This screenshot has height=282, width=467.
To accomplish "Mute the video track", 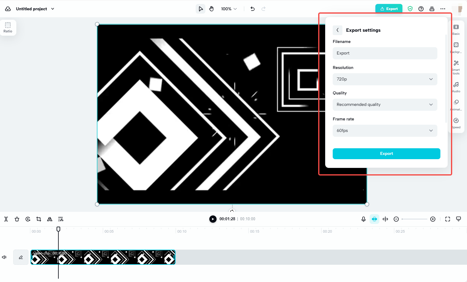I will click(4, 257).
